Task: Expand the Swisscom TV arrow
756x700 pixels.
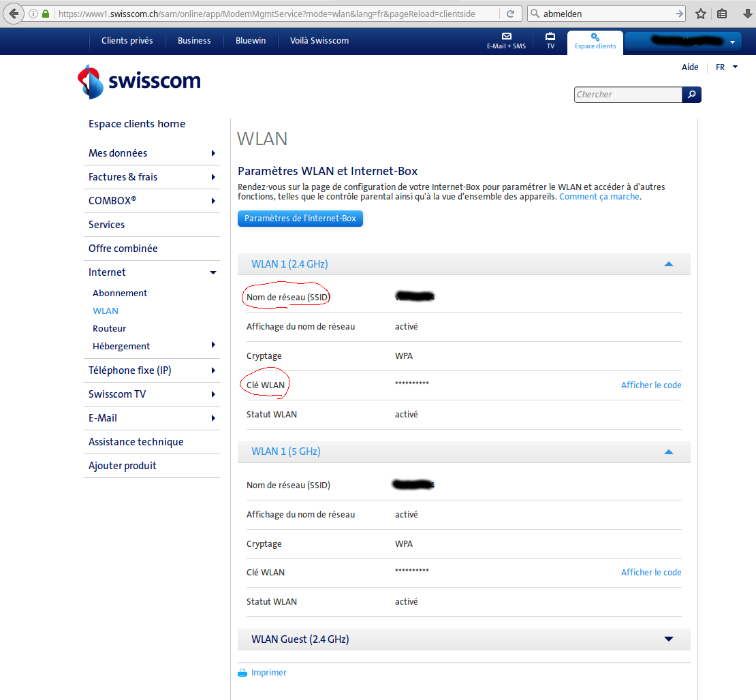Action: (213, 394)
